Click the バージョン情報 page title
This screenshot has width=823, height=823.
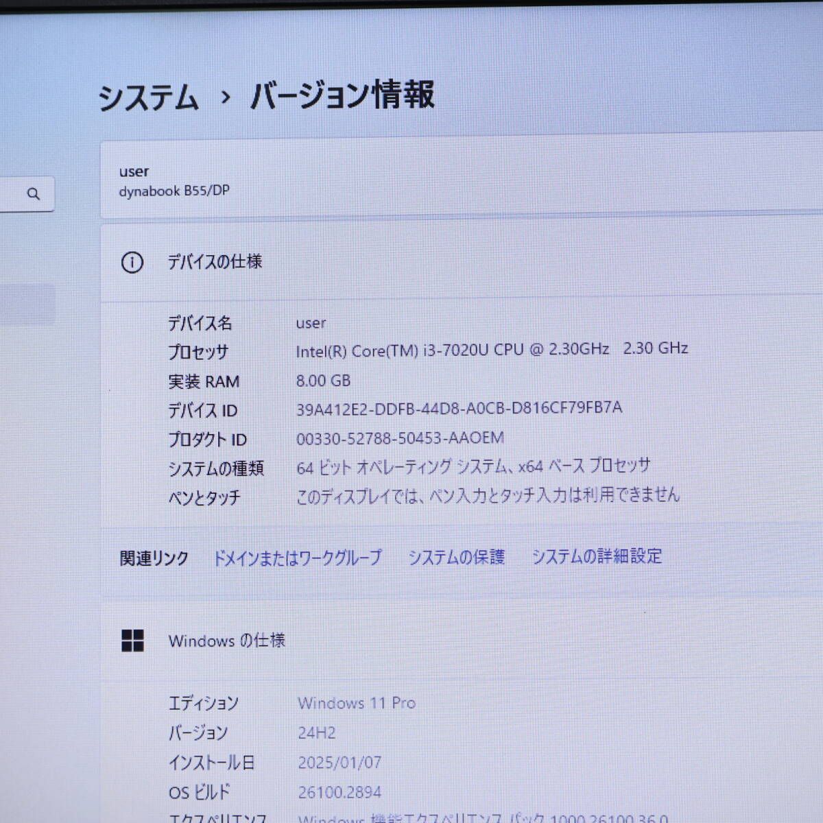pyautogui.click(x=342, y=95)
